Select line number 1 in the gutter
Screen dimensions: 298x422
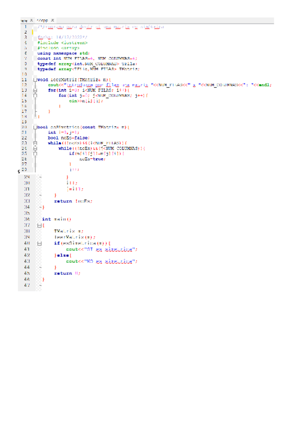tap(25, 26)
